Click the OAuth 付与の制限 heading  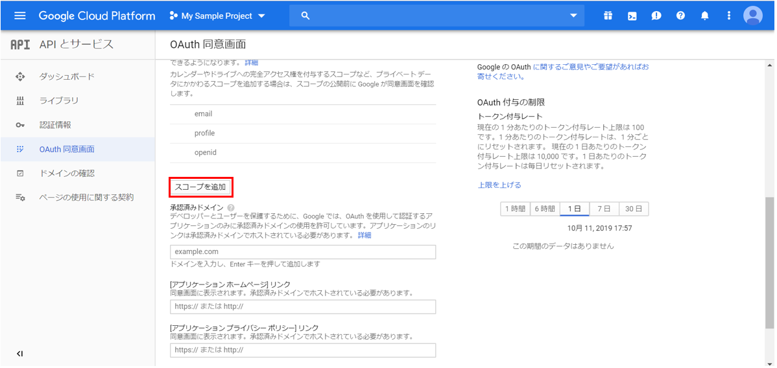click(511, 102)
